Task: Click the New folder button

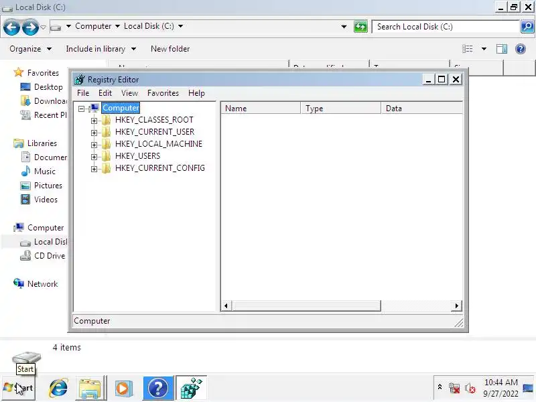Action: click(170, 49)
